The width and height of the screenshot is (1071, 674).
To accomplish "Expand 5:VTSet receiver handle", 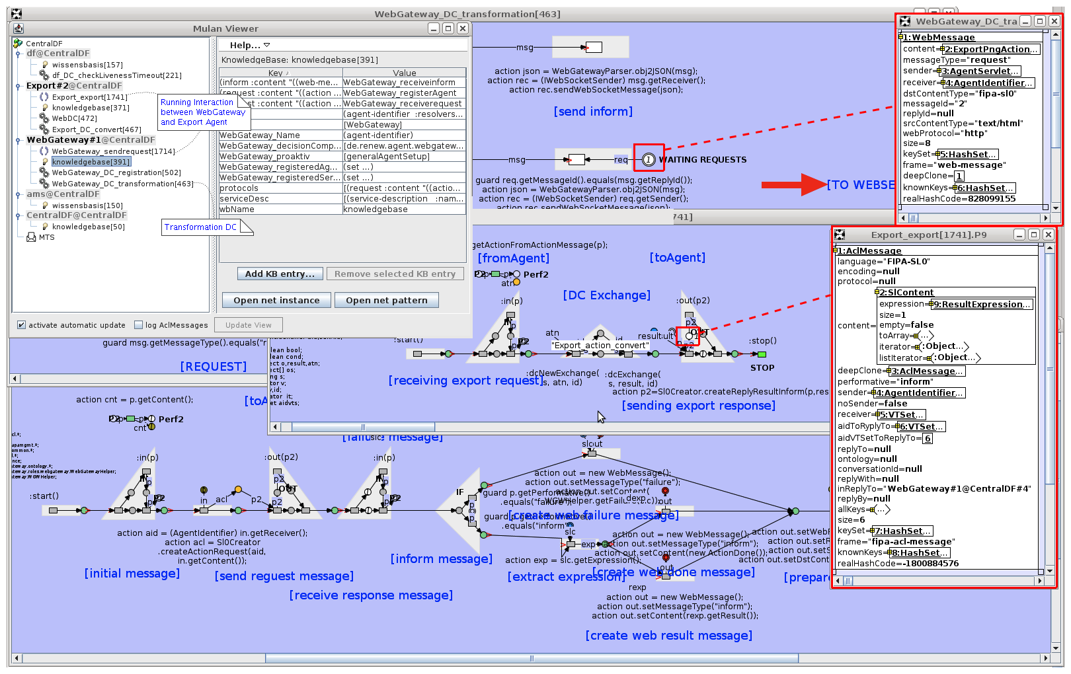I will [x=877, y=415].
